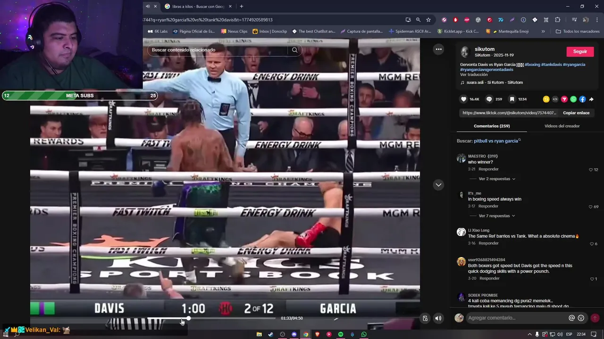
Task: Go to next video with down chevron
Action: click(x=438, y=185)
